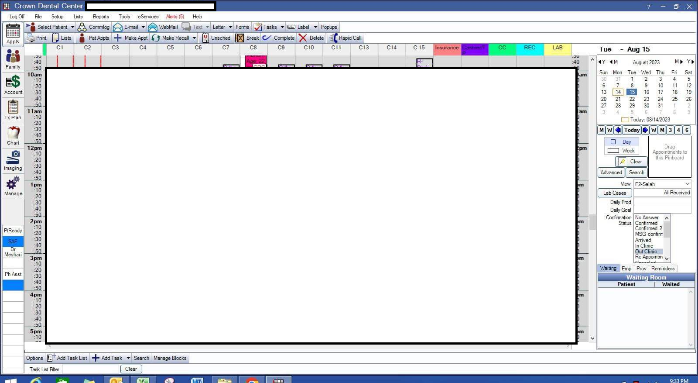The width and height of the screenshot is (698, 383).
Task: Delete the selected appointment
Action: pyautogui.click(x=311, y=38)
